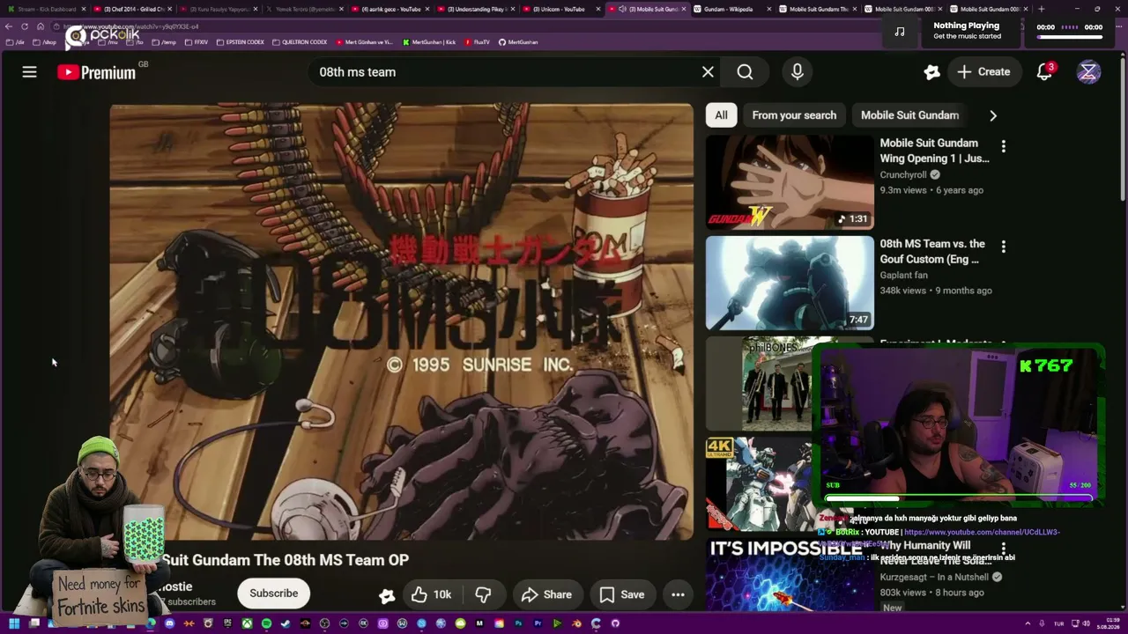Mute the tab via its speaker icon
The height and width of the screenshot is (634, 1128).
623,9
